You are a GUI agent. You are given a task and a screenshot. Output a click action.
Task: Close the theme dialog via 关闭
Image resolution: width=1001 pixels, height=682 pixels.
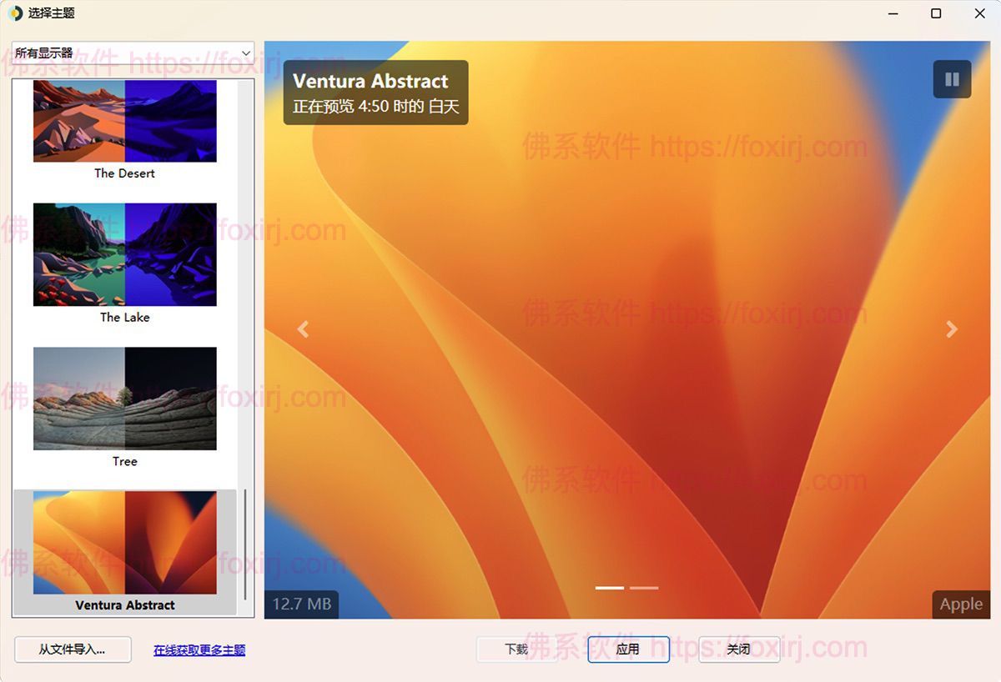pyautogui.click(x=739, y=649)
